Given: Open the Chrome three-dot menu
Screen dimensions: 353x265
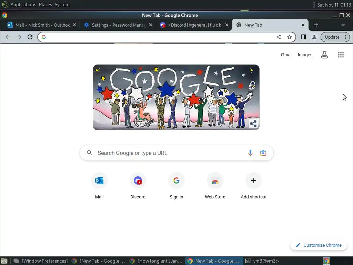Looking at the screenshot, I should pyautogui.click(x=345, y=37).
